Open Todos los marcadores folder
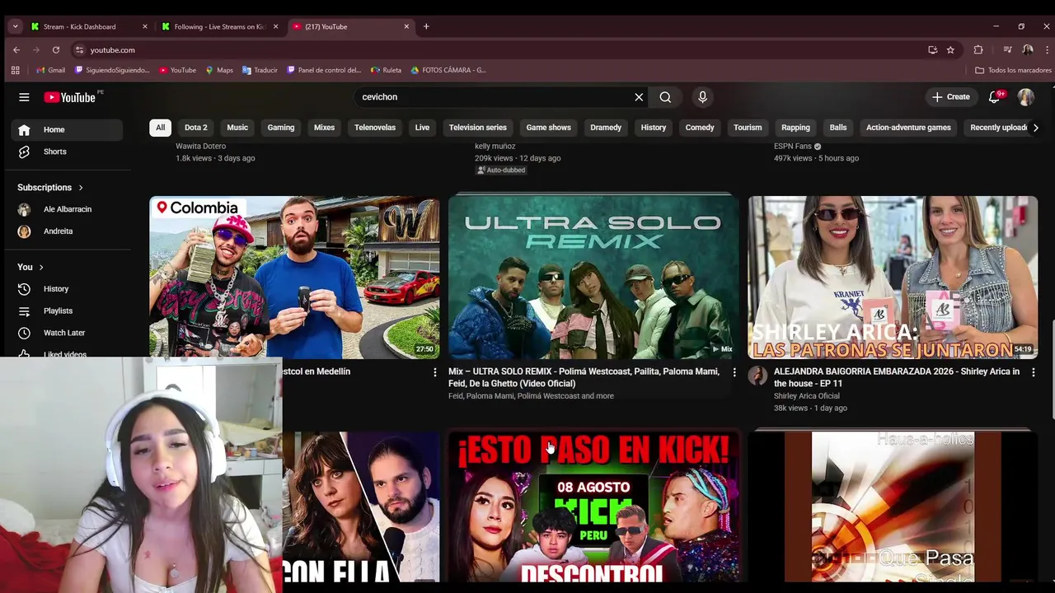Screen dimensions: 1055x593 coord(1013,70)
